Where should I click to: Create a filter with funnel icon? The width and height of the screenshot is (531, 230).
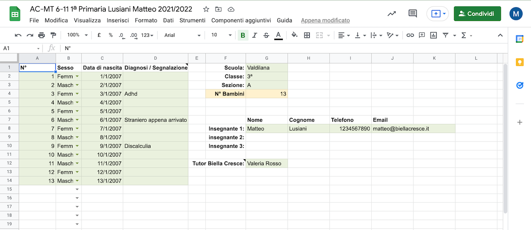446,35
